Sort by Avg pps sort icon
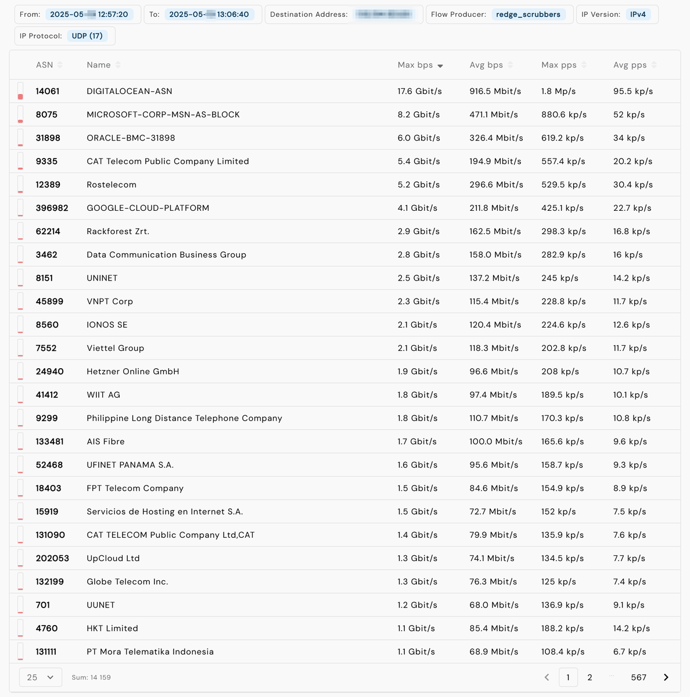The width and height of the screenshot is (690, 697). coord(654,65)
